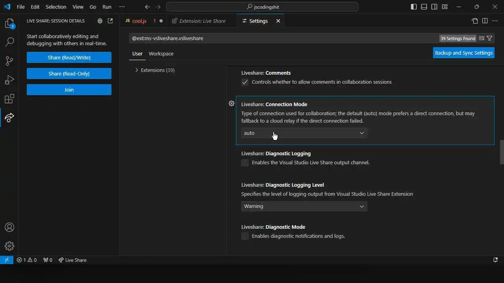Click Share (Read/Write) button
The width and height of the screenshot is (504, 283).
pos(69,57)
